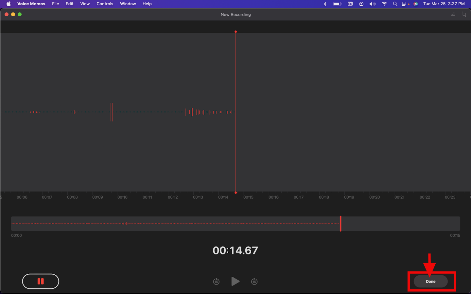Open the Wi-Fi menu
Viewport: 471px width, 294px height.
tap(384, 4)
